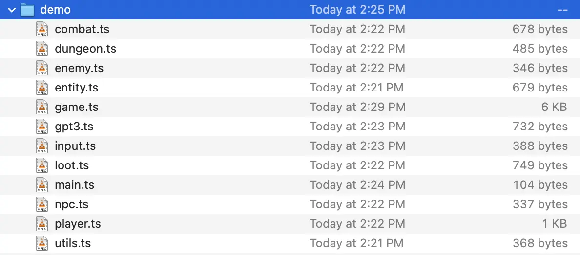This screenshot has width=580, height=255.
Task: Click the modified date of entity.ts
Action: tap(356, 88)
